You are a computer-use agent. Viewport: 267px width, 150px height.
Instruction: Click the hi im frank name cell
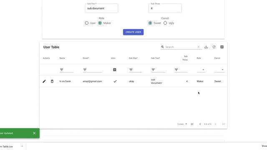click(x=65, y=81)
